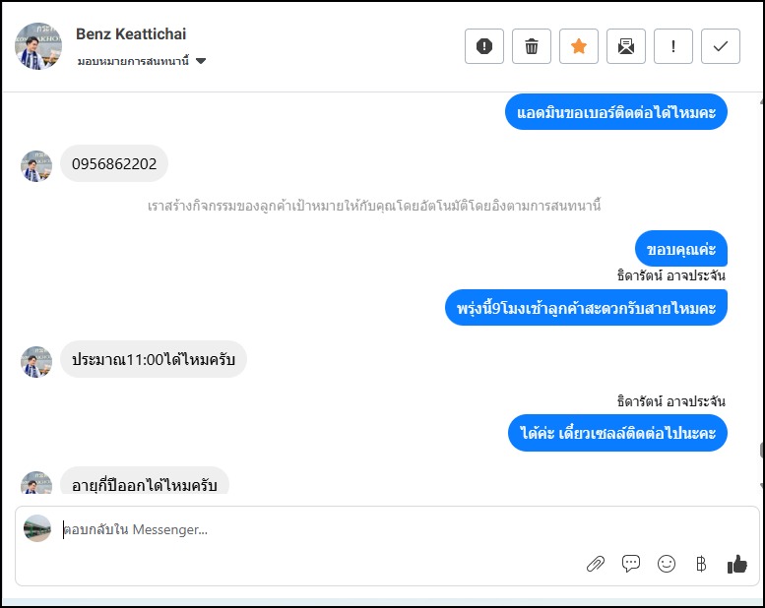Select the ประมาณ11:00ได้ไหมครับ message bubble
Image resolution: width=765 pixels, height=608 pixels.
pyautogui.click(x=153, y=359)
